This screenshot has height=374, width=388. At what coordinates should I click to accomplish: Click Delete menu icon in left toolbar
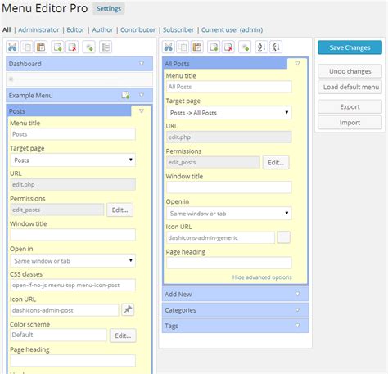pos(72,47)
